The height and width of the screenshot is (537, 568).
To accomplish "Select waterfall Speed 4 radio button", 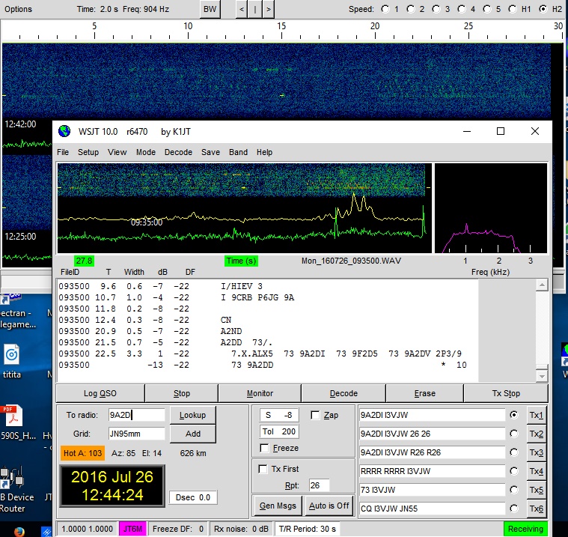I will 462,9.
